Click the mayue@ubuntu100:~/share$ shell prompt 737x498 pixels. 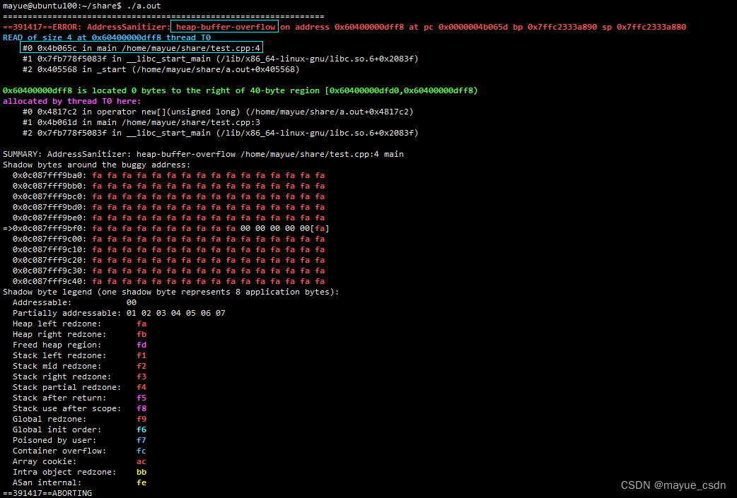(62, 6)
